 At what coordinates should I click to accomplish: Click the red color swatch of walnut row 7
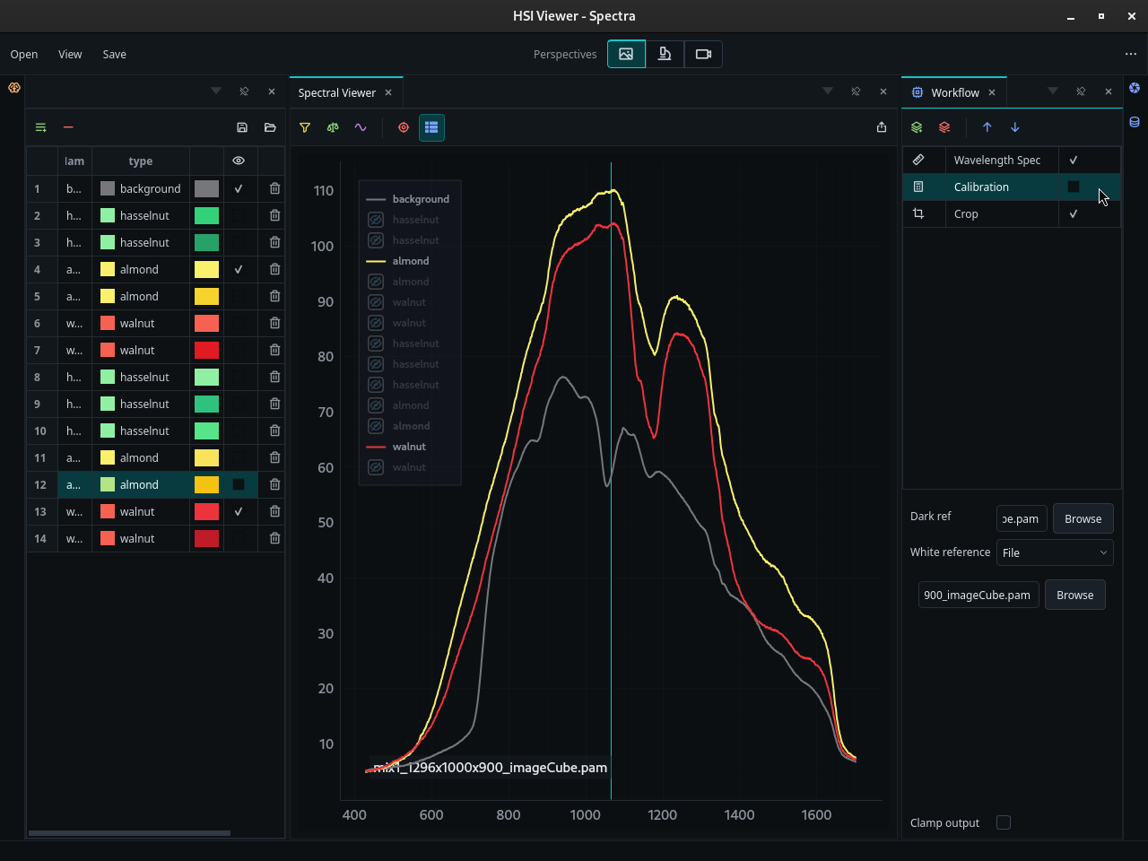point(206,350)
